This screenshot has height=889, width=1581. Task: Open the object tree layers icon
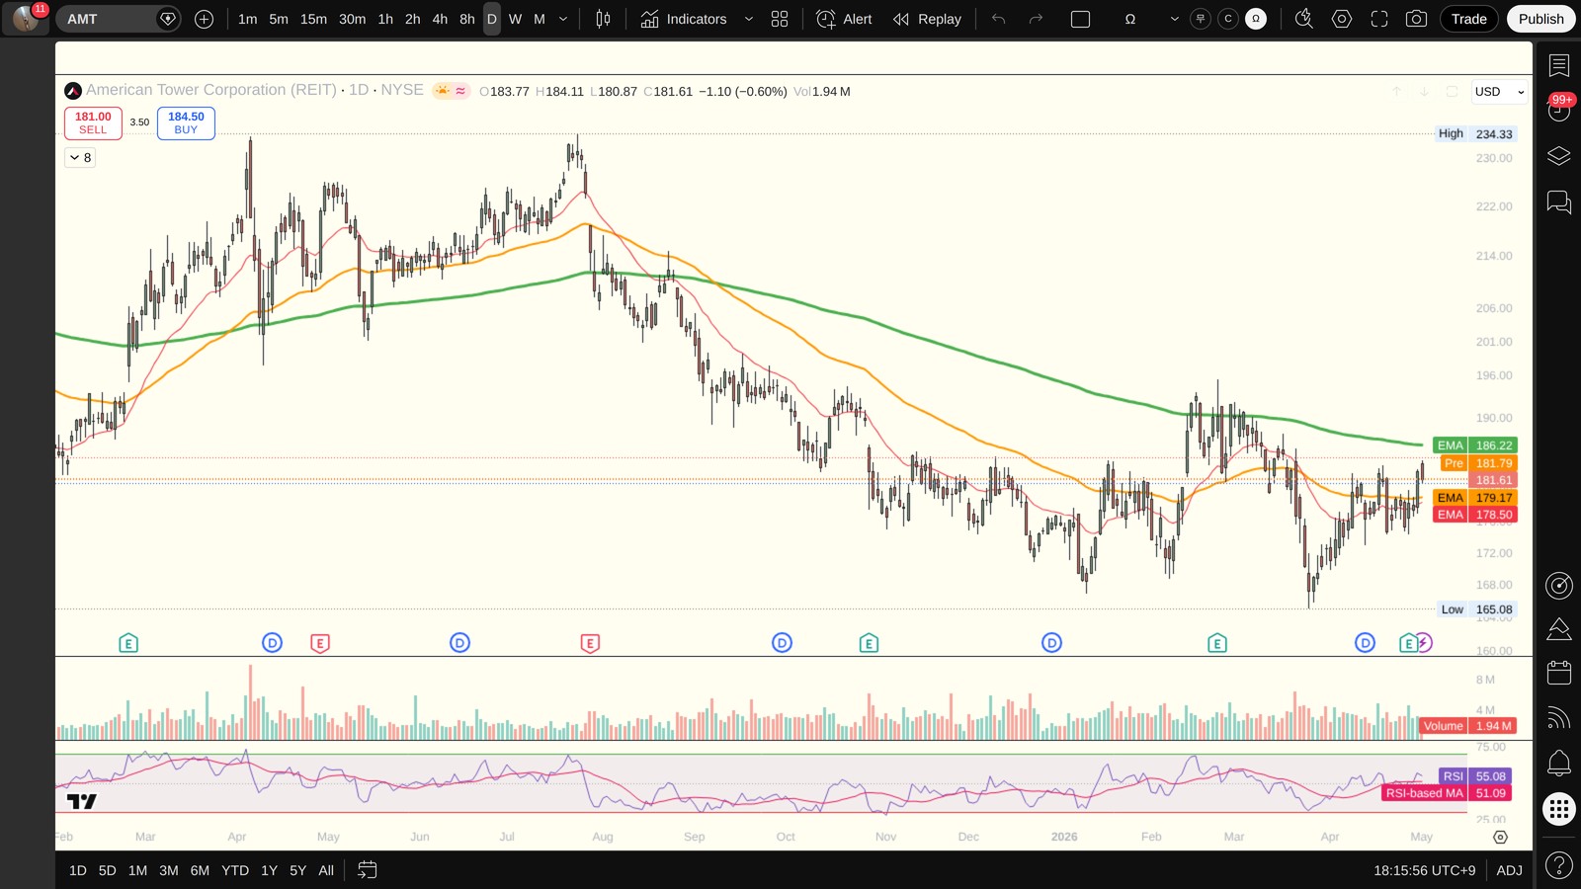click(1559, 156)
